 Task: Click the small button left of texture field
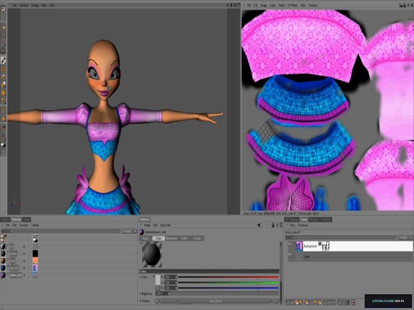pos(157,301)
